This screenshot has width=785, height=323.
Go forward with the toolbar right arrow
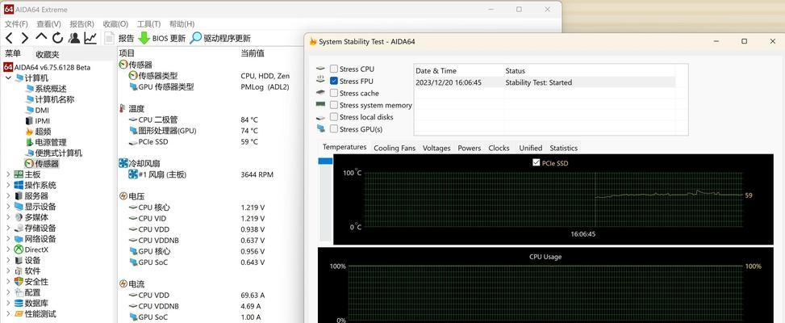pos(24,38)
